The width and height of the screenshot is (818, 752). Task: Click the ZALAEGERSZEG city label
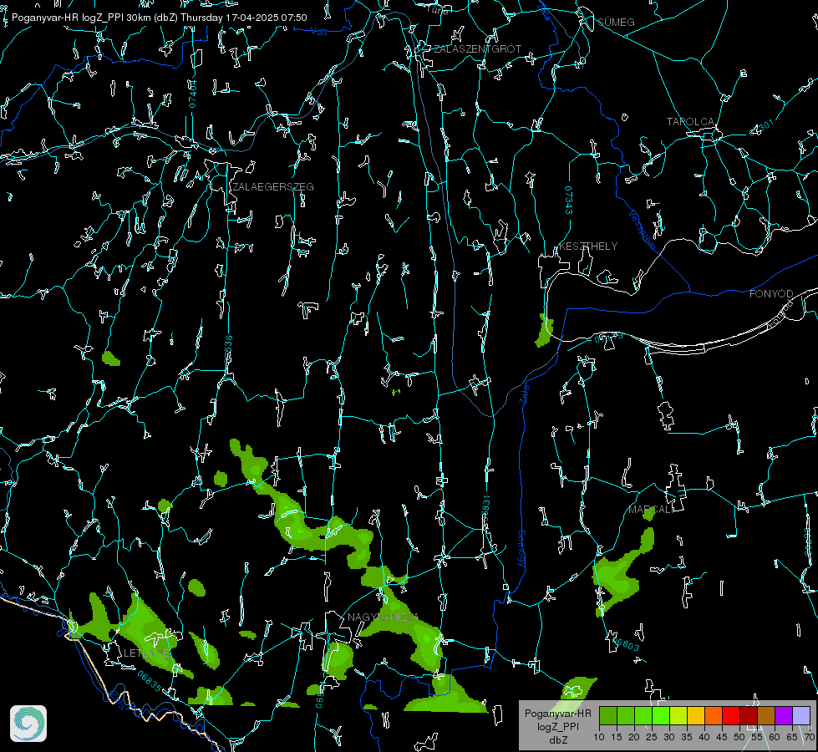click(x=273, y=187)
